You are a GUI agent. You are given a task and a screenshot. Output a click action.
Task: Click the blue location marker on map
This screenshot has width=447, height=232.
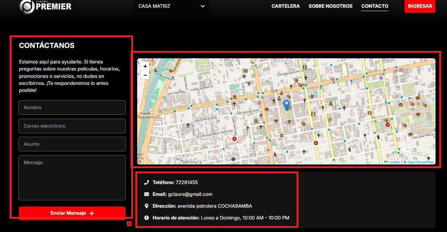tap(286, 105)
